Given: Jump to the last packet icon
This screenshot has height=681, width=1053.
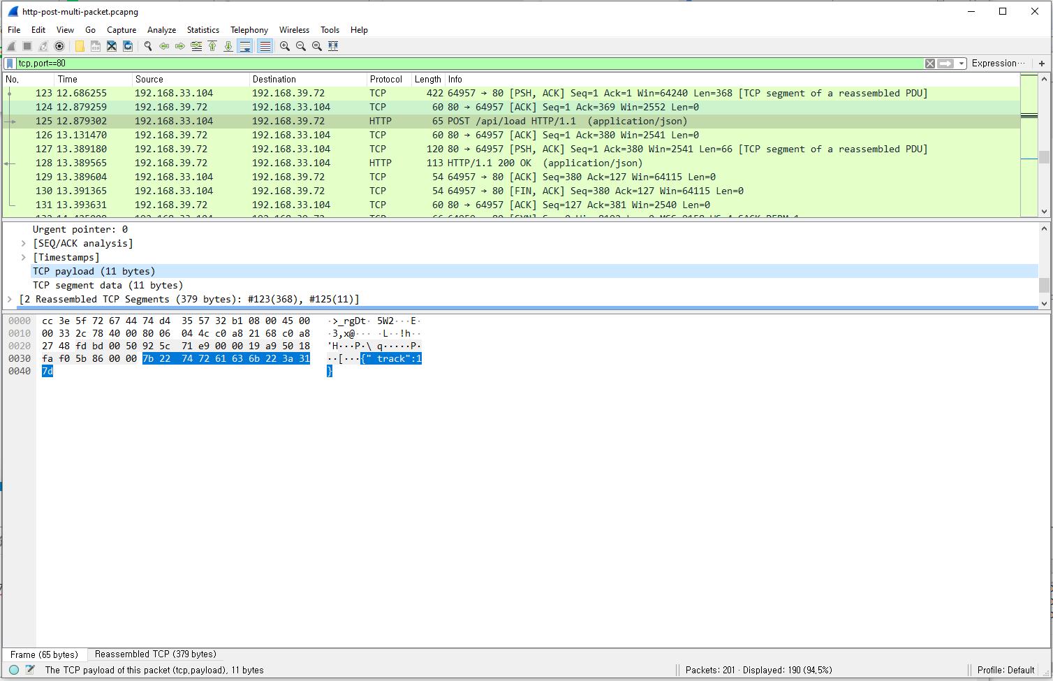Looking at the screenshot, I should pyautogui.click(x=228, y=46).
